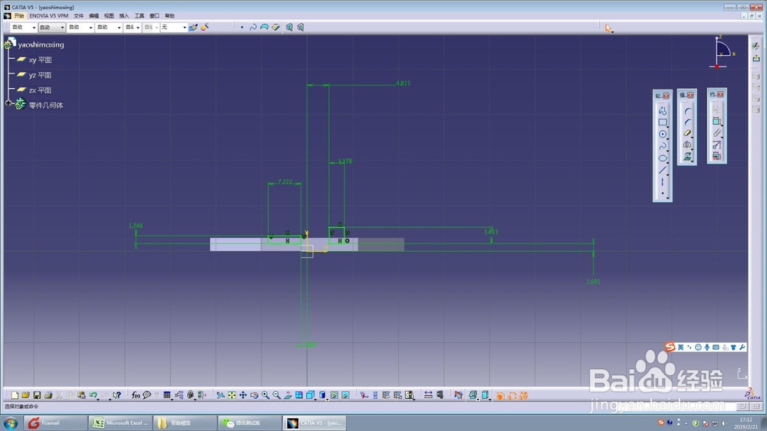Open the second graphic properties dropdown
Screen dimensions: 767x431
[62, 28]
